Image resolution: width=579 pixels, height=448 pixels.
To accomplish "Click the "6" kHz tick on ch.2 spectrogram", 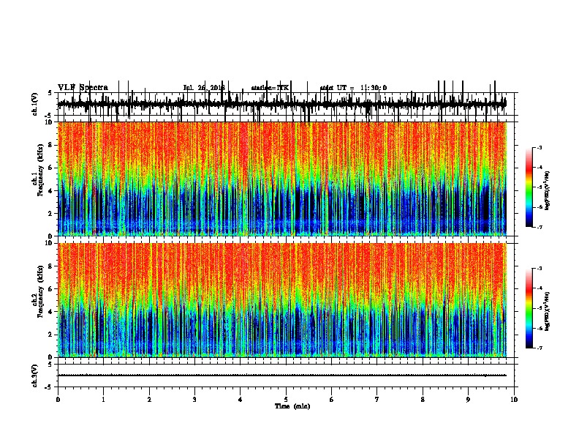I will pyautogui.click(x=50, y=289).
